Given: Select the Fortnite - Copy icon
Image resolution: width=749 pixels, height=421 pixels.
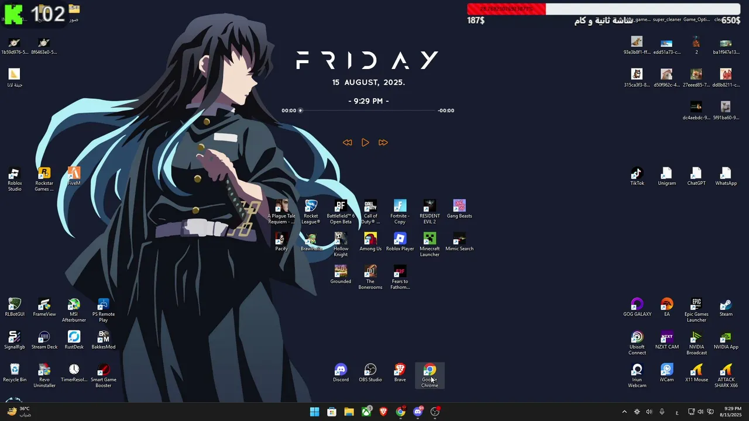Looking at the screenshot, I should pos(400,212).
